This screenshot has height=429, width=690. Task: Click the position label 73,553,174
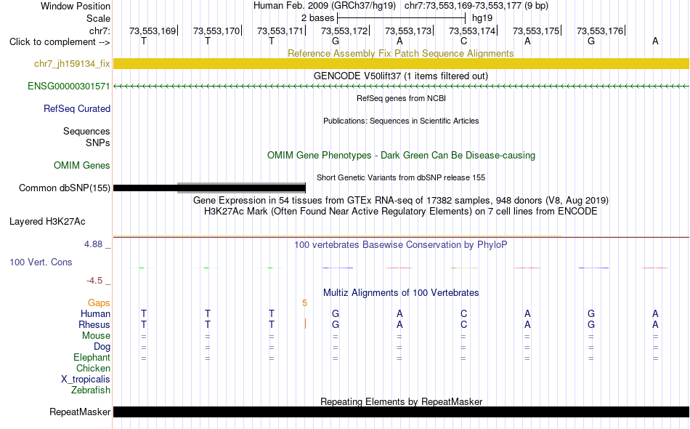pos(472,31)
